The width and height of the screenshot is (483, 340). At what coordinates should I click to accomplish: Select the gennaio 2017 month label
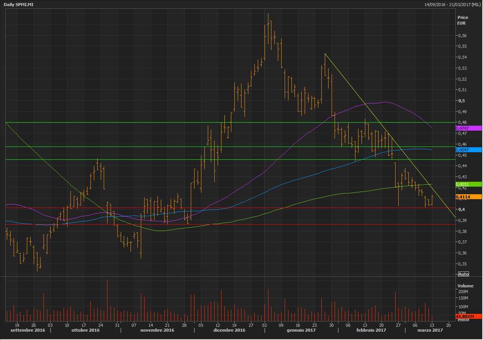coord(301,330)
